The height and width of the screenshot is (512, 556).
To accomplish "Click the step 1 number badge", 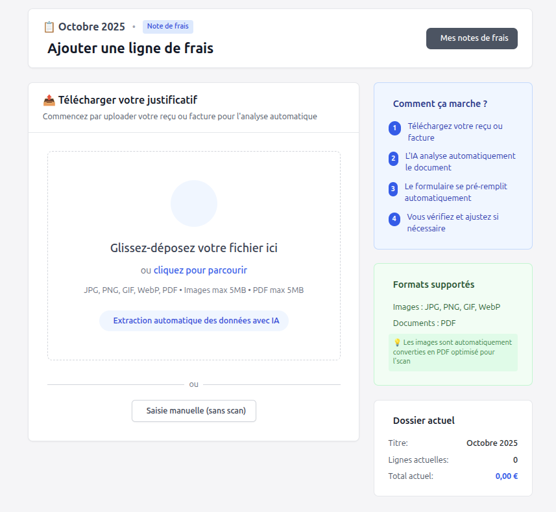I will (394, 128).
